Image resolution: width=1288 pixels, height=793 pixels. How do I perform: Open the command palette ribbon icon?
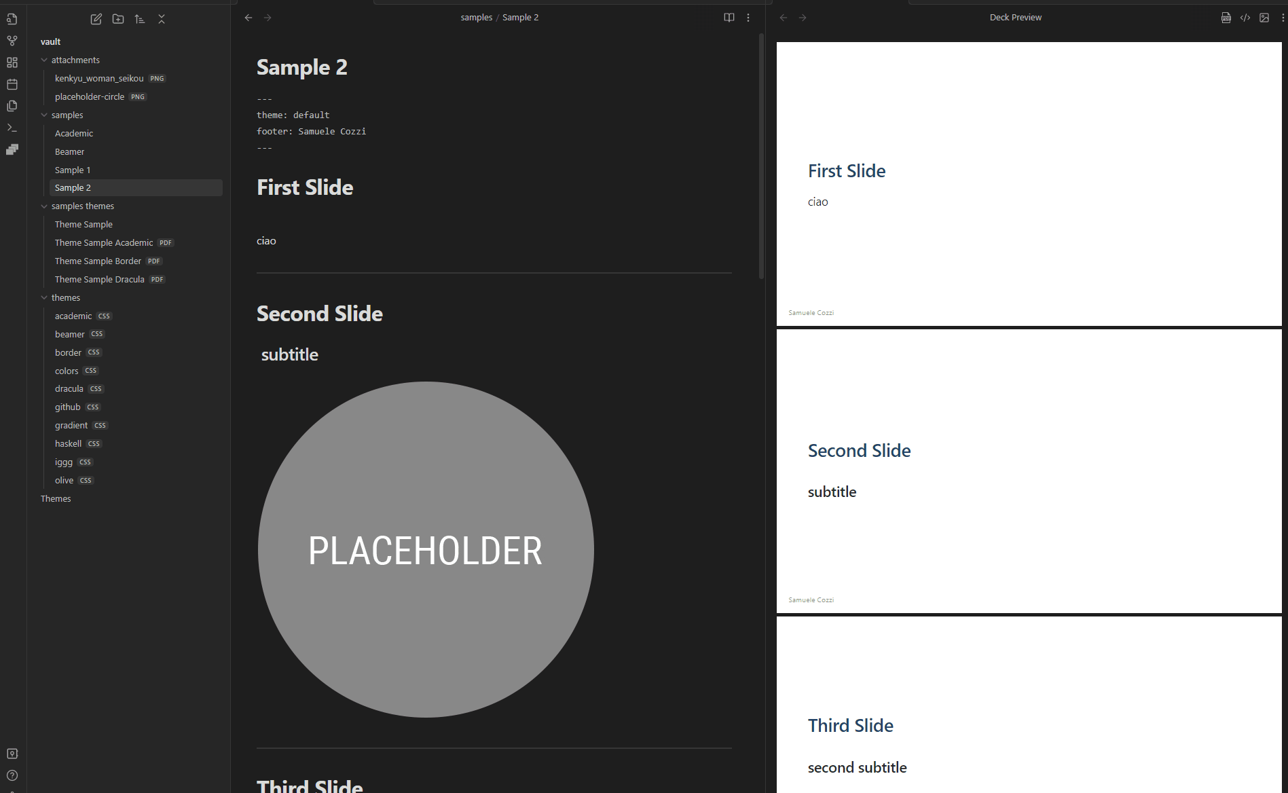click(12, 128)
